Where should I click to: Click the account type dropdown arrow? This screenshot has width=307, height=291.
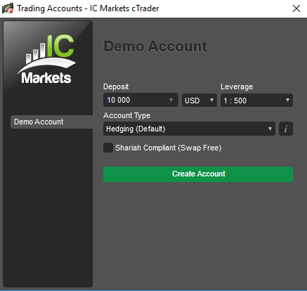(x=270, y=129)
